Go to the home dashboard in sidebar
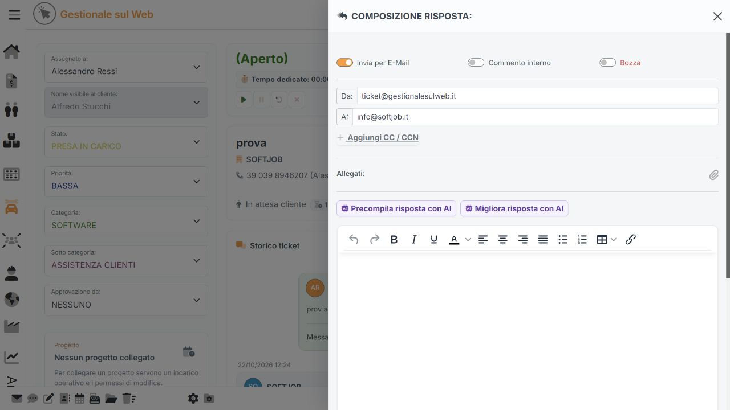The width and height of the screenshot is (730, 410). click(11, 51)
